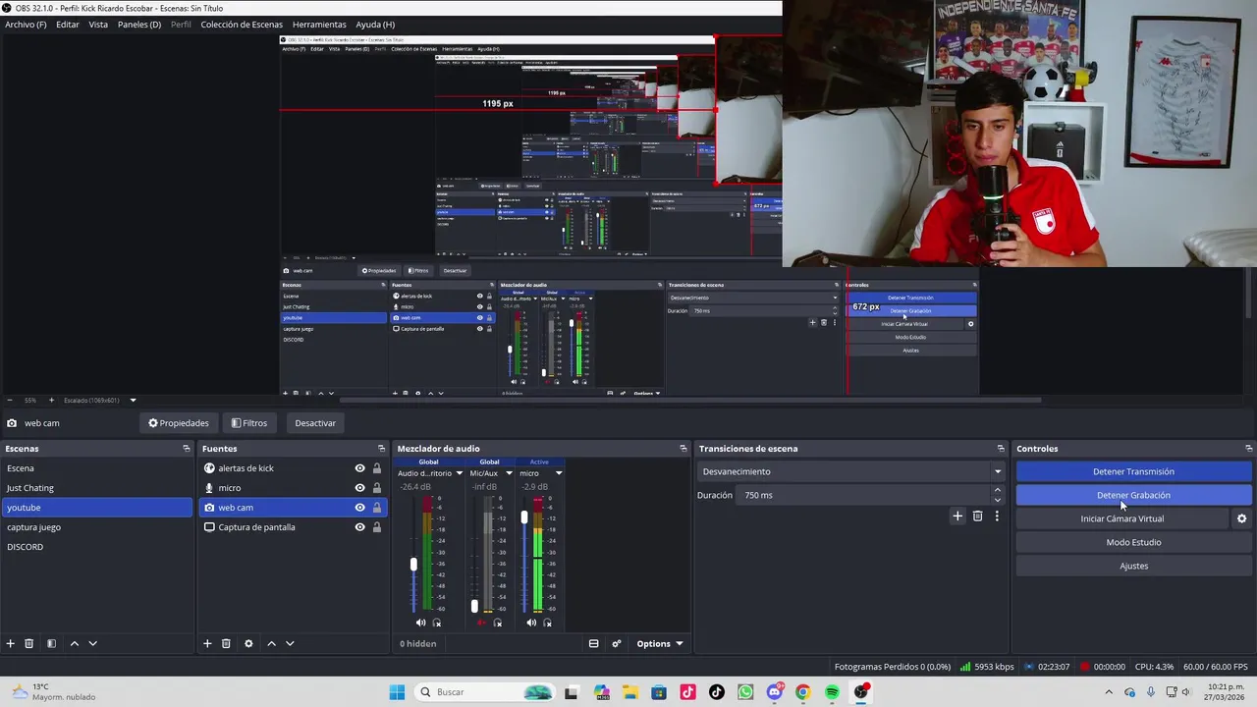The height and width of the screenshot is (707, 1257).
Task: Add a new source in Fuentes
Action: (207, 643)
